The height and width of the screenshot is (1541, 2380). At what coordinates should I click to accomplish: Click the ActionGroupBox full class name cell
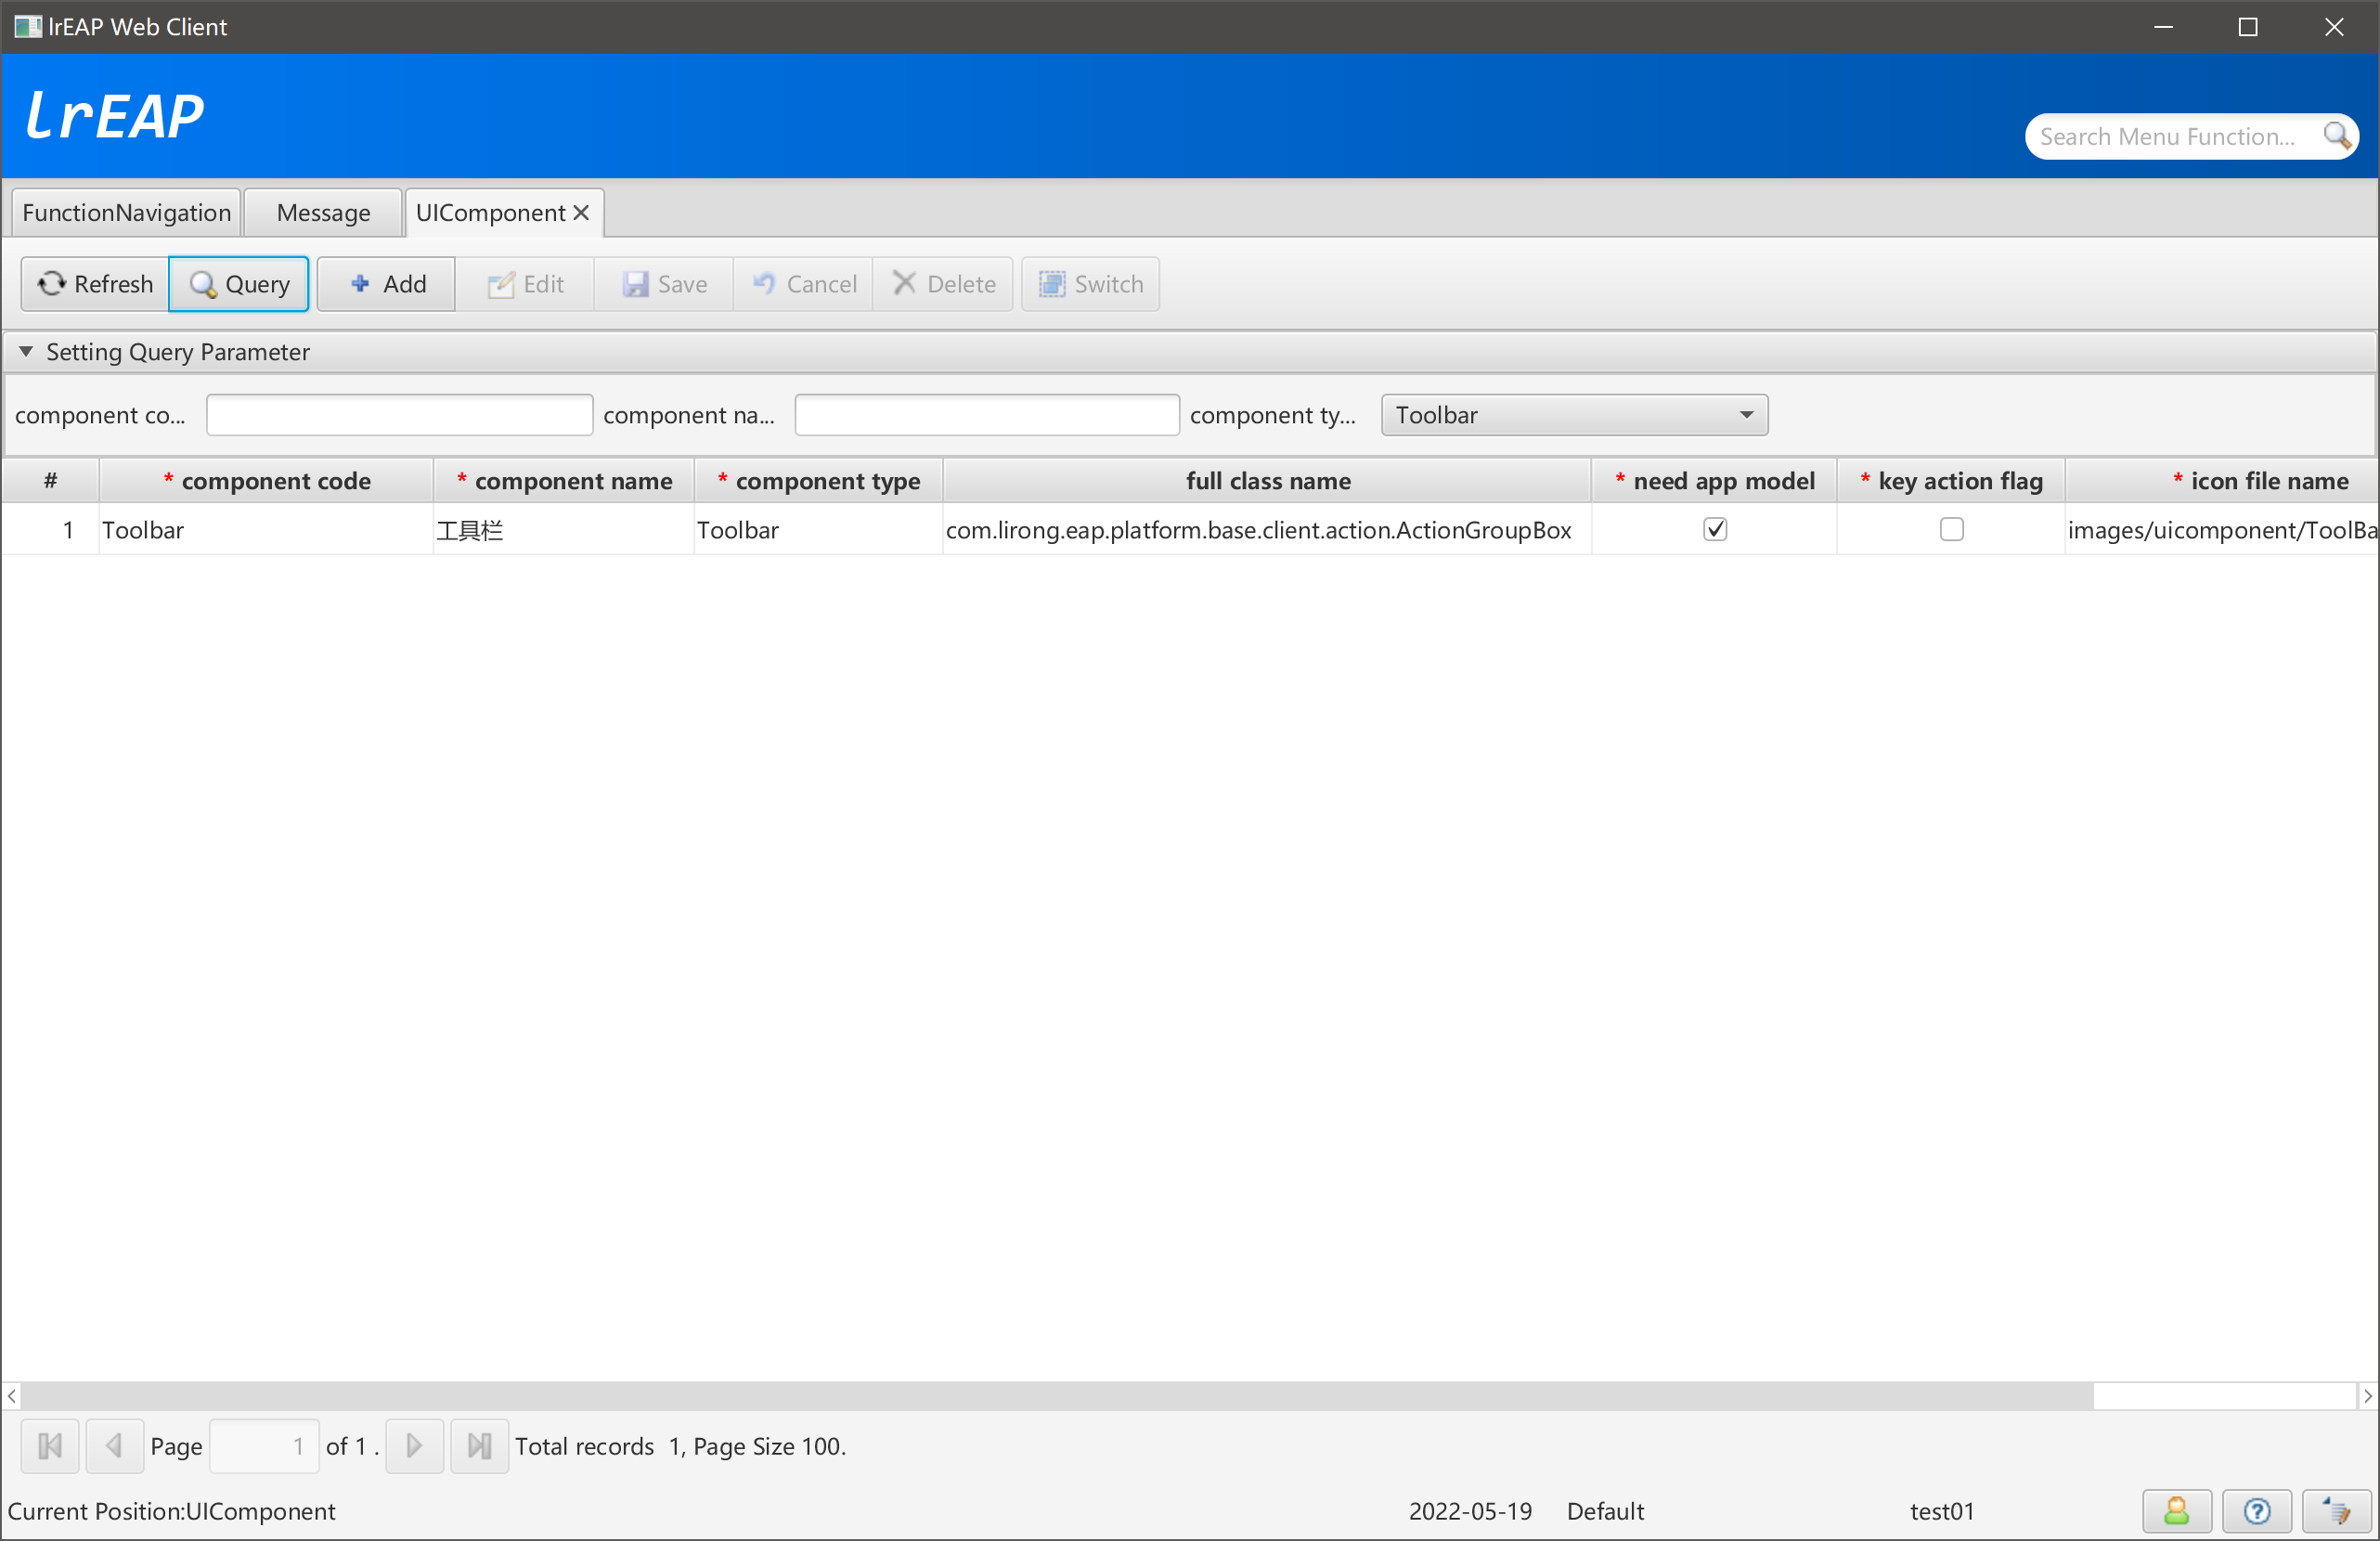pos(1267,529)
